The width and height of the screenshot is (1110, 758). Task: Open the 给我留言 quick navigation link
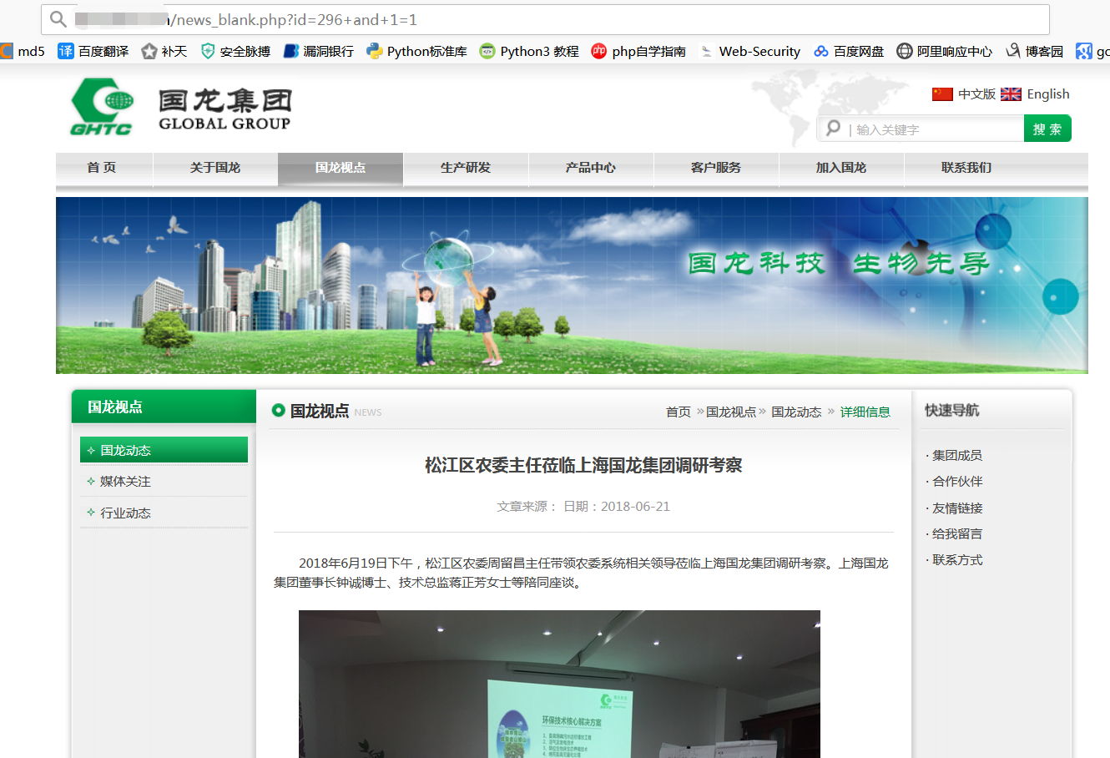pyautogui.click(x=957, y=533)
